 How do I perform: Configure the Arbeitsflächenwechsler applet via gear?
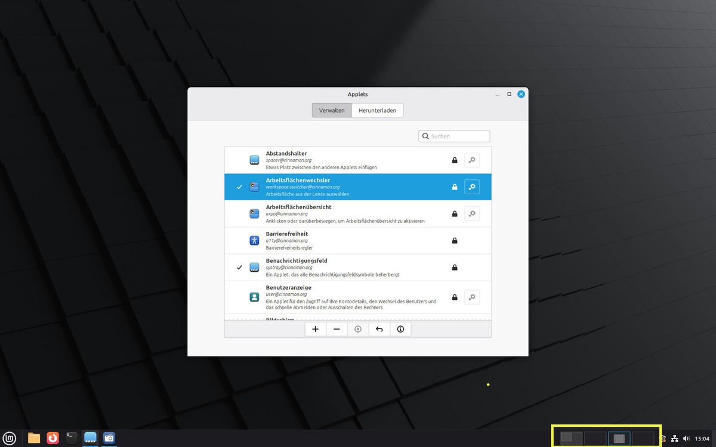(x=472, y=187)
